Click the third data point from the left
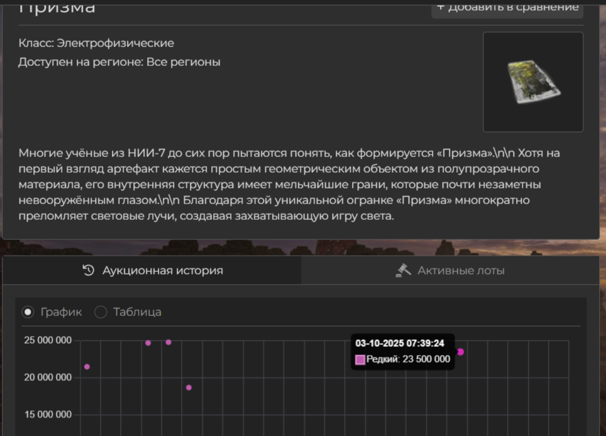The height and width of the screenshot is (436, 606). 168,342
